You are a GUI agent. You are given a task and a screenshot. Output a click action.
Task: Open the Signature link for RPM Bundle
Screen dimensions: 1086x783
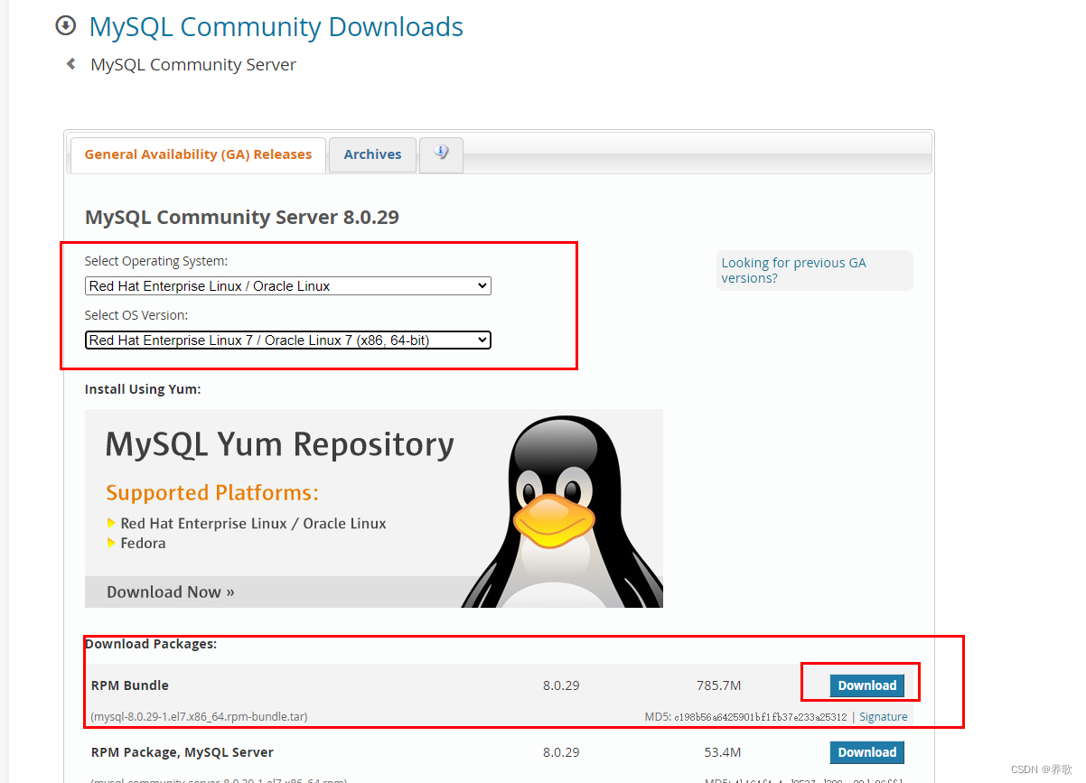point(883,717)
